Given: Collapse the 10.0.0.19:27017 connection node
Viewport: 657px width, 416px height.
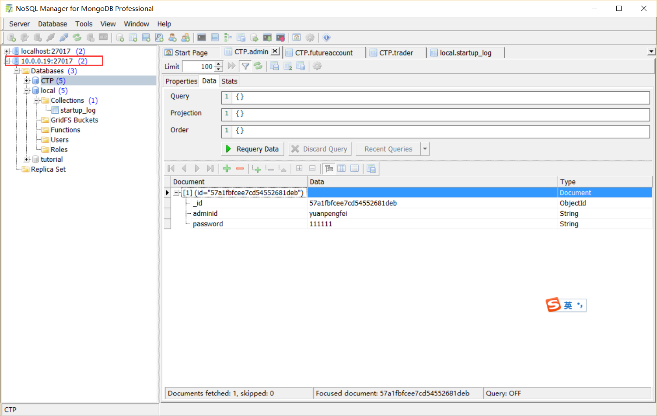Looking at the screenshot, I should point(7,61).
